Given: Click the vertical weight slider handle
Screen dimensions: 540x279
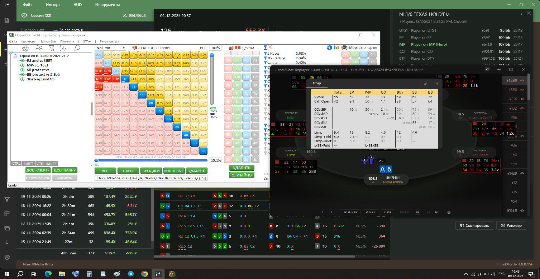Looking at the screenshot, I should [212, 55].
